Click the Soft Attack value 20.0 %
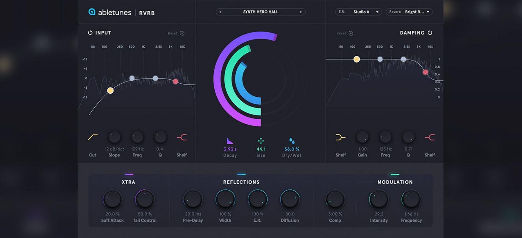This screenshot has width=522, height=238. [x=112, y=214]
